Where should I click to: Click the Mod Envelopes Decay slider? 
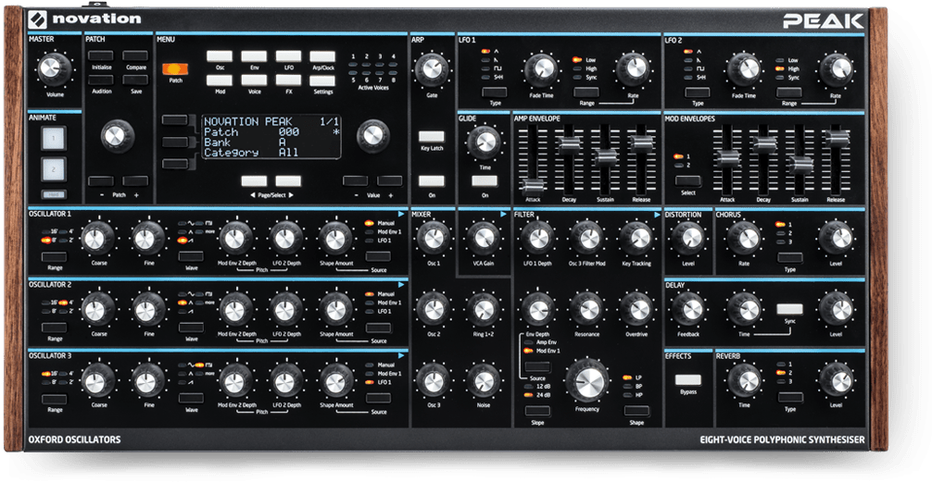[763, 144]
